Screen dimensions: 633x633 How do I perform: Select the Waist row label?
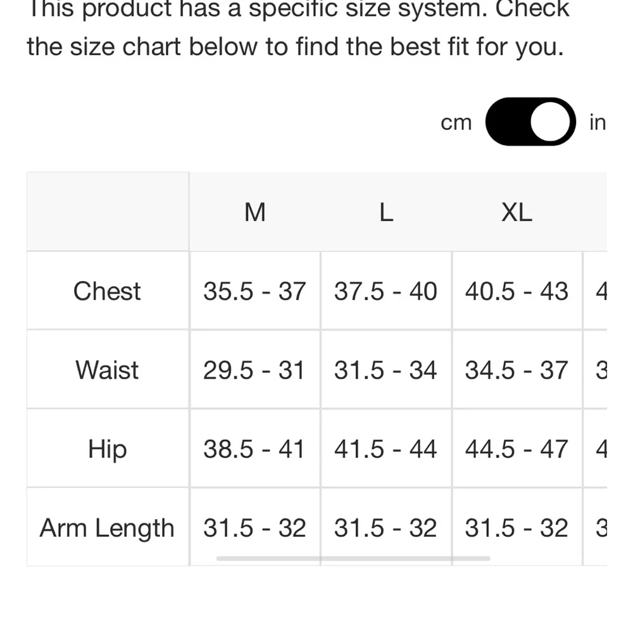(107, 370)
